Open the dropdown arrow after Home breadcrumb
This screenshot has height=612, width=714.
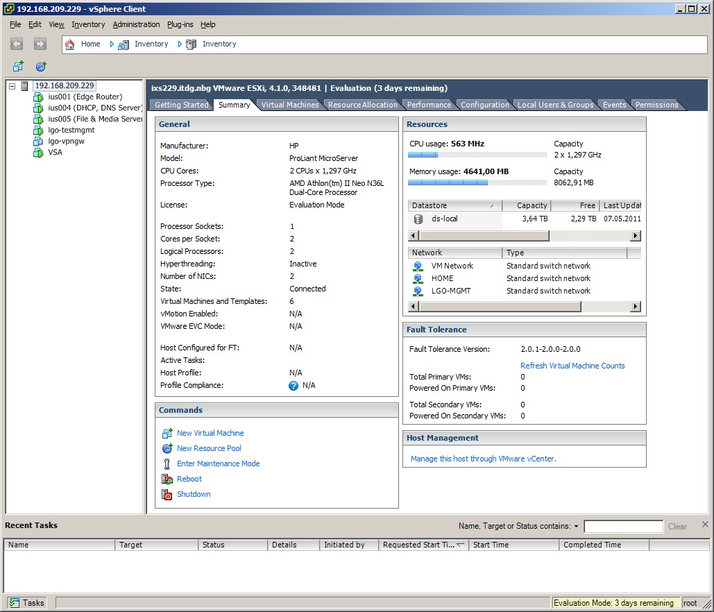pyautogui.click(x=111, y=44)
